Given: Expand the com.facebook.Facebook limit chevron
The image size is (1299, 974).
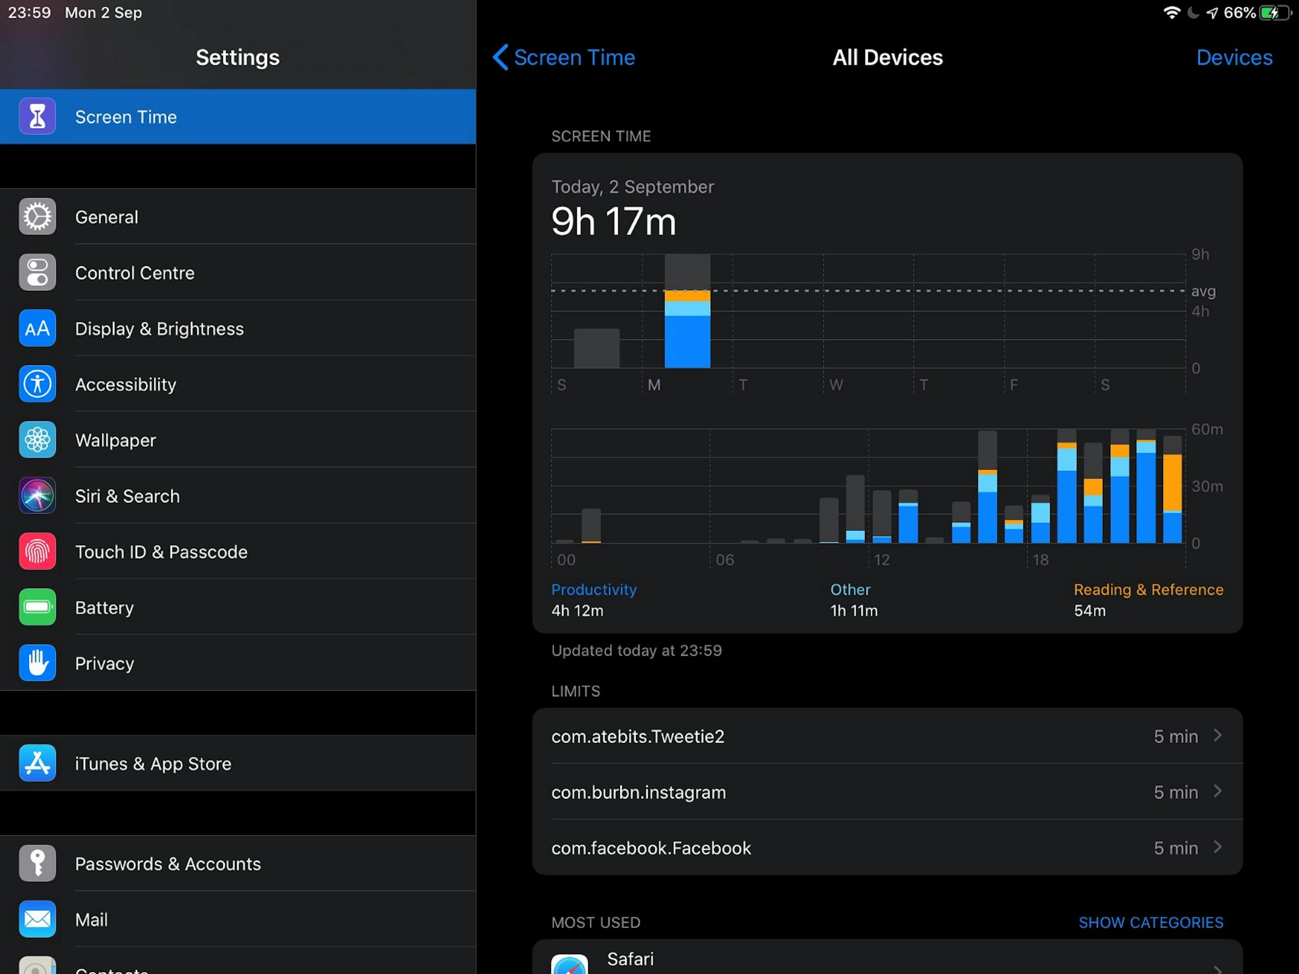Looking at the screenshot, I should click(1218, 847).
